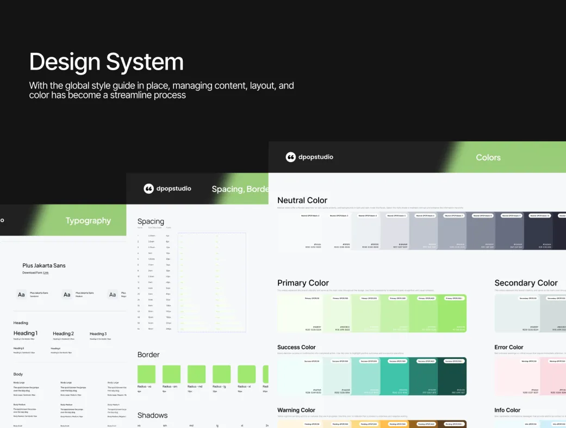
Task: Click the Heading section label in Typography
Action: (21, 323)
